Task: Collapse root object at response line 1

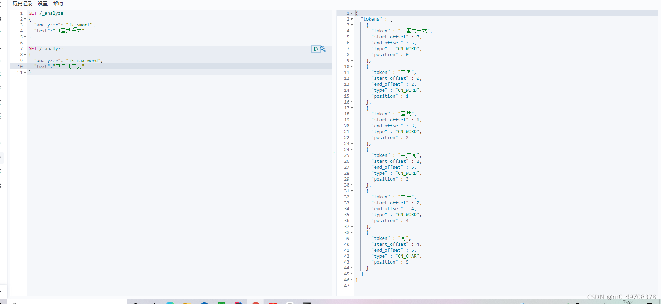Action: 352,13
